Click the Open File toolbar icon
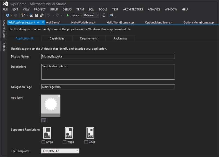 (31, 15)
